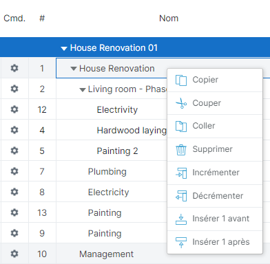Collapse the House Renovation task group

coord(74,69)
